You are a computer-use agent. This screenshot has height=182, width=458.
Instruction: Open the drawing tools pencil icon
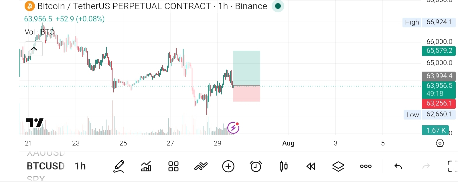click(119, 166)
